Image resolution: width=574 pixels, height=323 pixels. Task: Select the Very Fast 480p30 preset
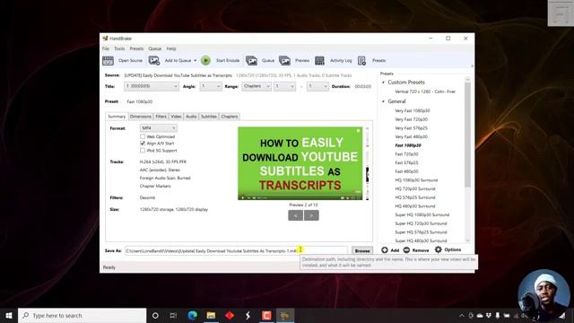pos(411,136)
